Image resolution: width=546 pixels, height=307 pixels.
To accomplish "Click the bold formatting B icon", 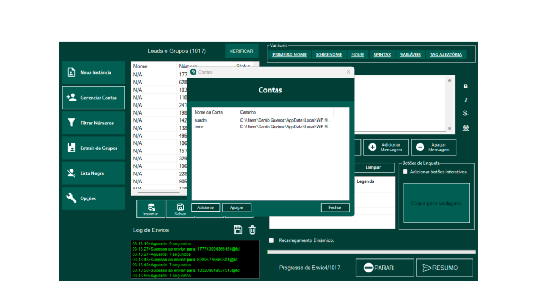I will (x=465, y=86).
